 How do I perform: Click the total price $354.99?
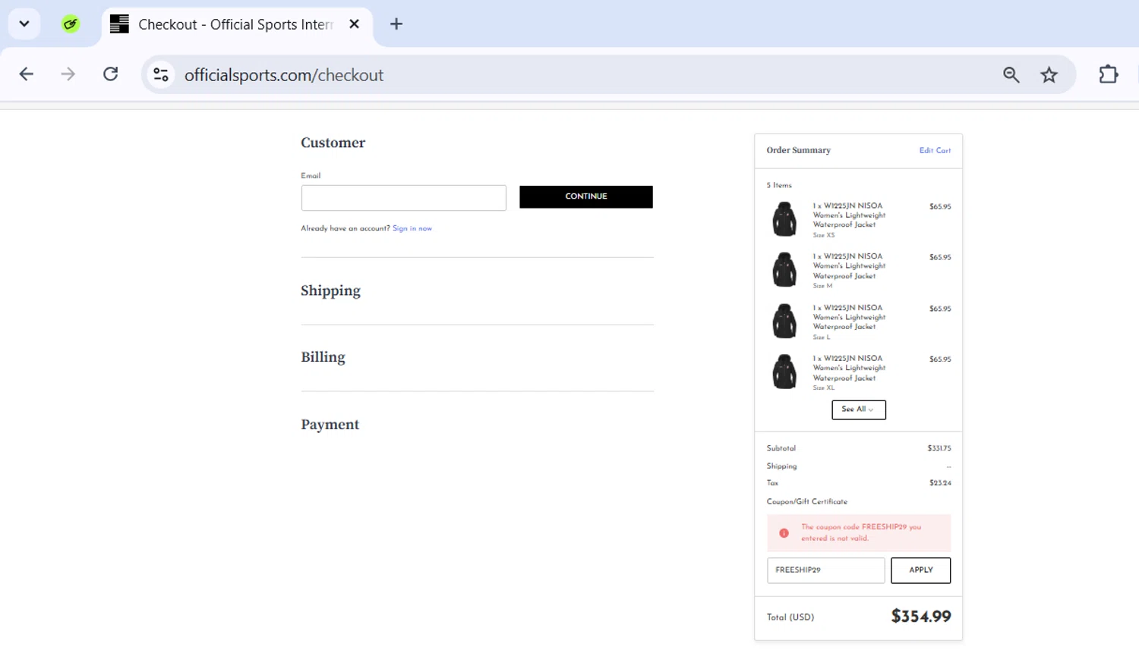point(920,617)
